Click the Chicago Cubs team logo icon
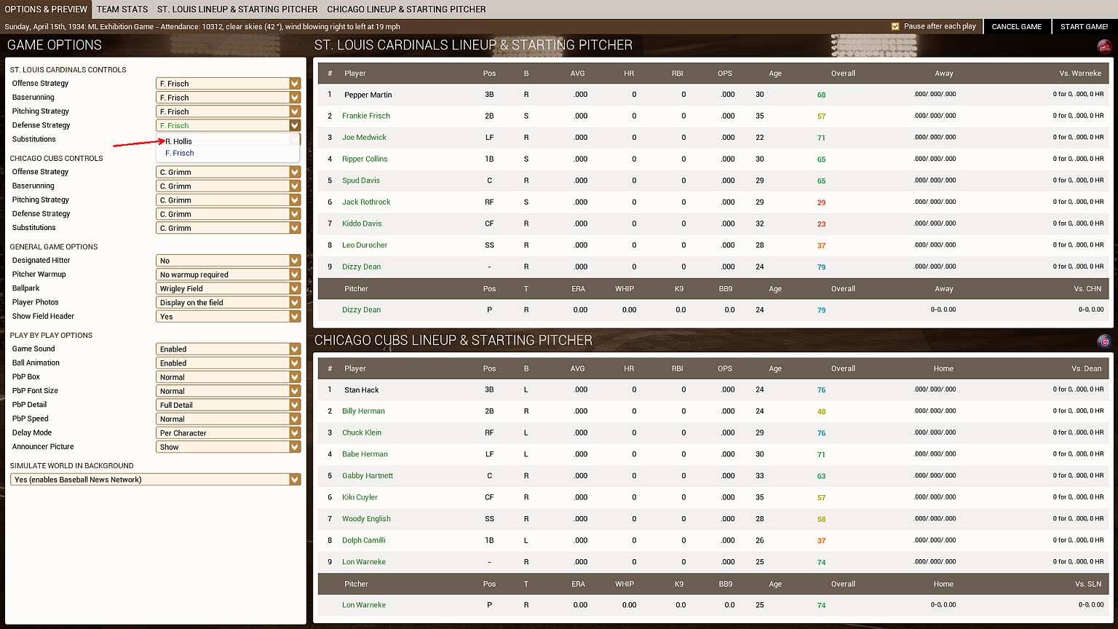The height and width of the screenshot is (629, 1118). [x=1104, y=341]
